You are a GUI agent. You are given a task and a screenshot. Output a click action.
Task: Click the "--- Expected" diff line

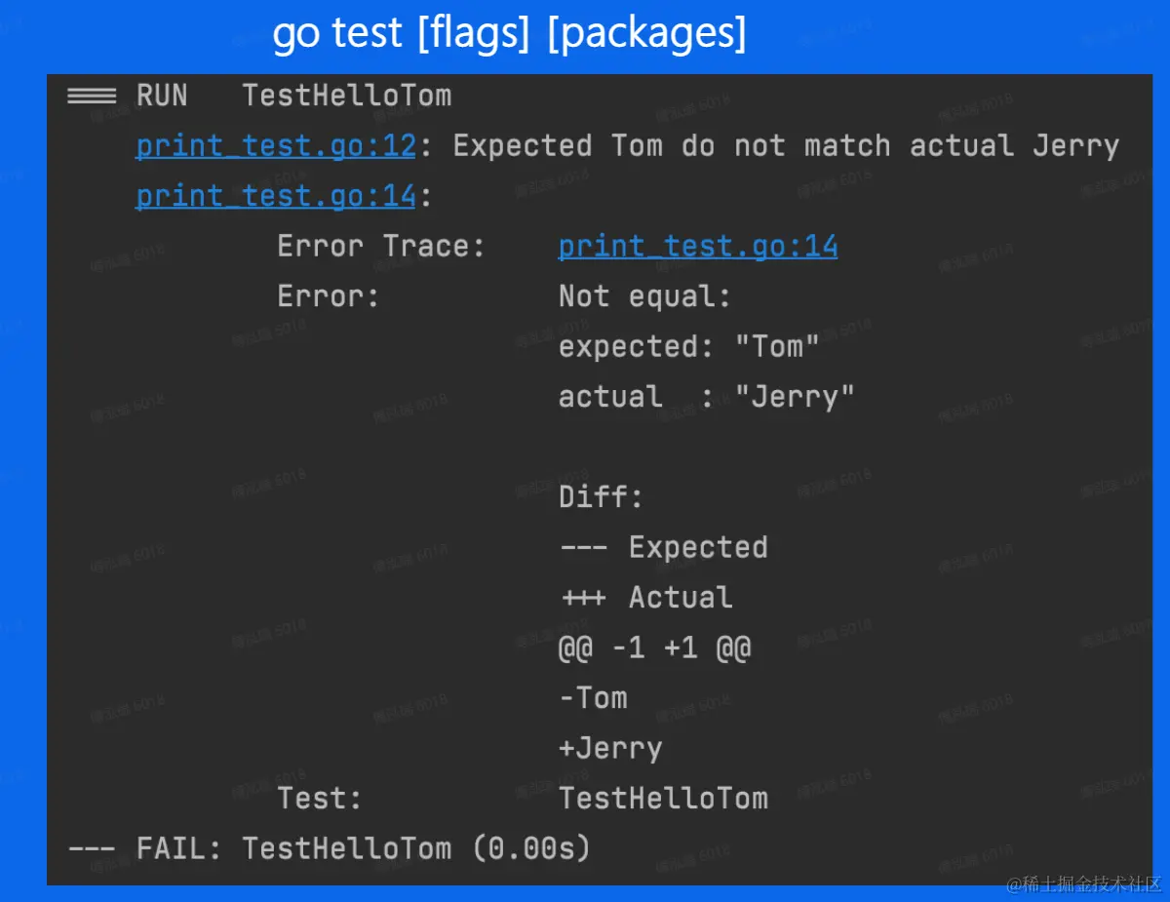pos(663,547)
